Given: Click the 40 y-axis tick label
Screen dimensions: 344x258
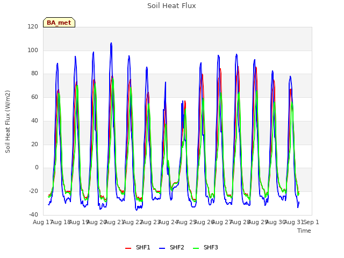Looking at the screenshot, I should pyautogui.click(x=34, y=120).
